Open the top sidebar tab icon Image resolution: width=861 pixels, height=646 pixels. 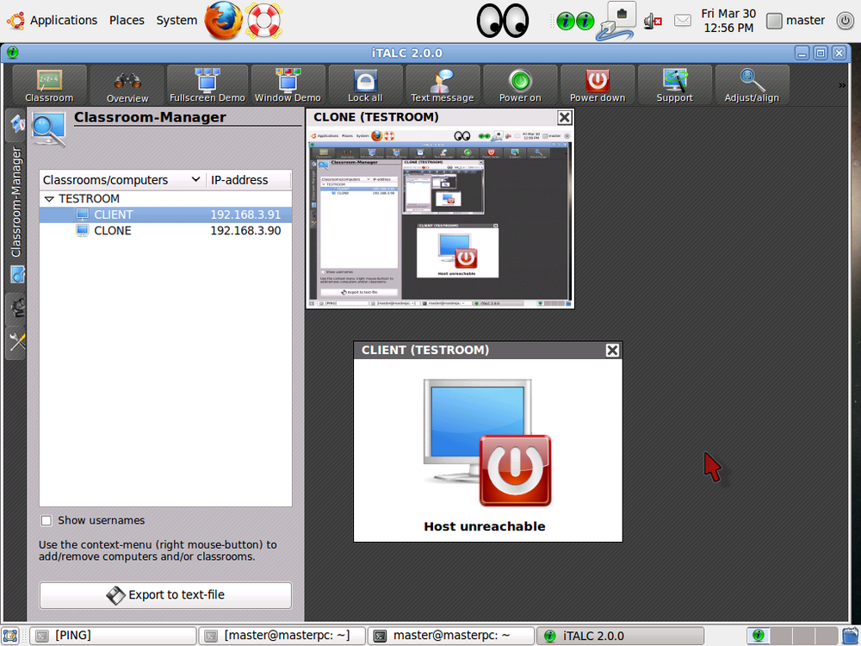(15, 123)
